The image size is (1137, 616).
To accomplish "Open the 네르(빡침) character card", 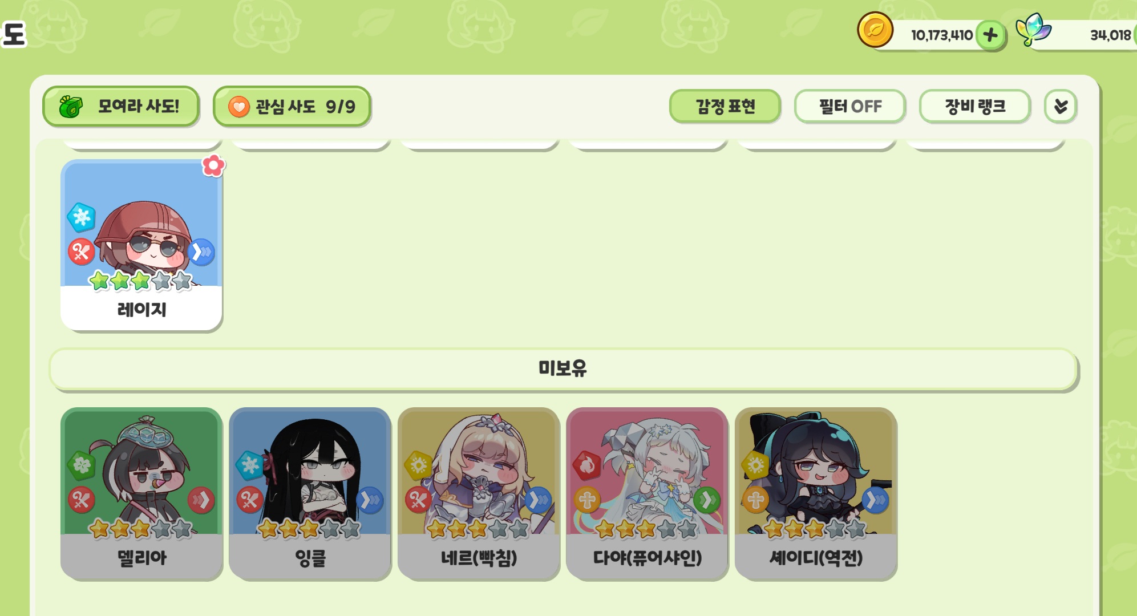I will (479, 494).
